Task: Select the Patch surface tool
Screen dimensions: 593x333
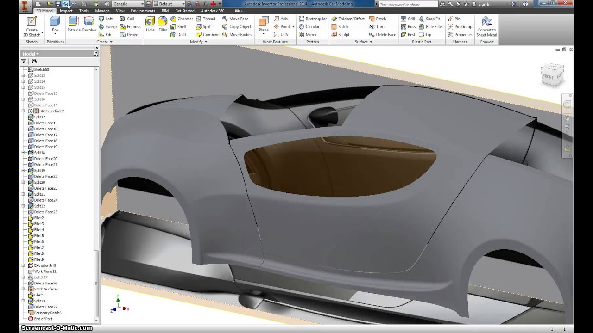Action: point(377,19)
